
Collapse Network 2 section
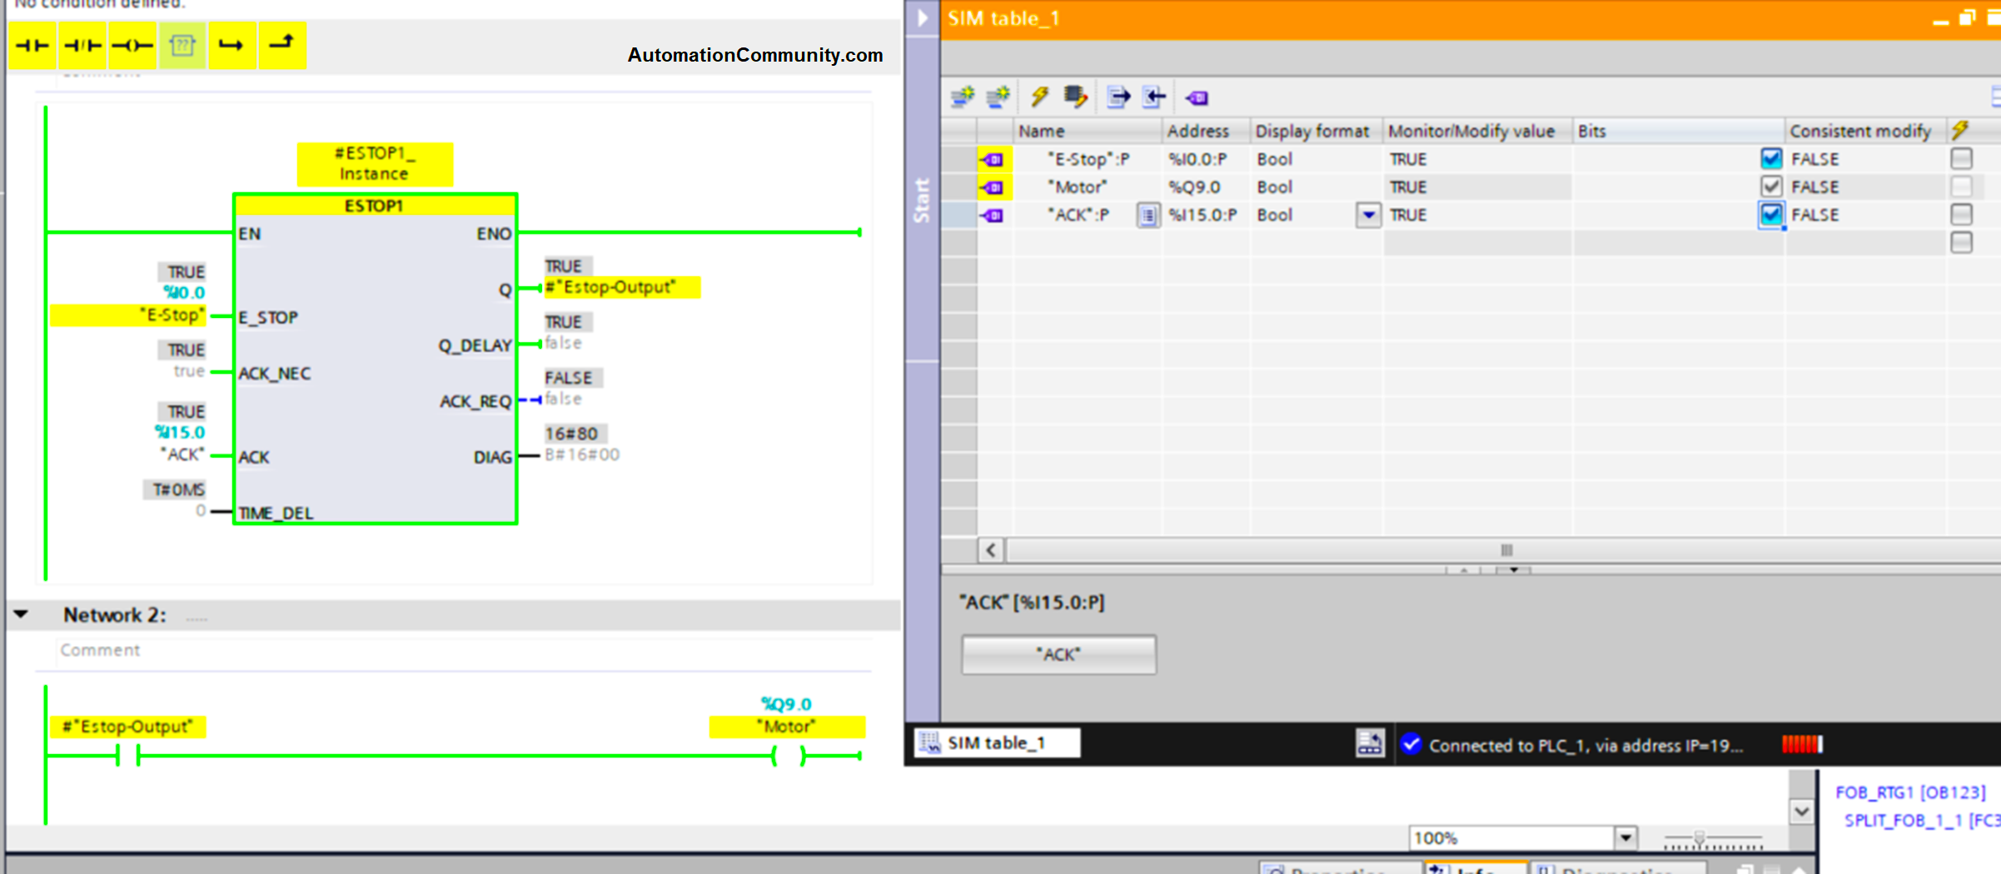(x=22, y=614)
